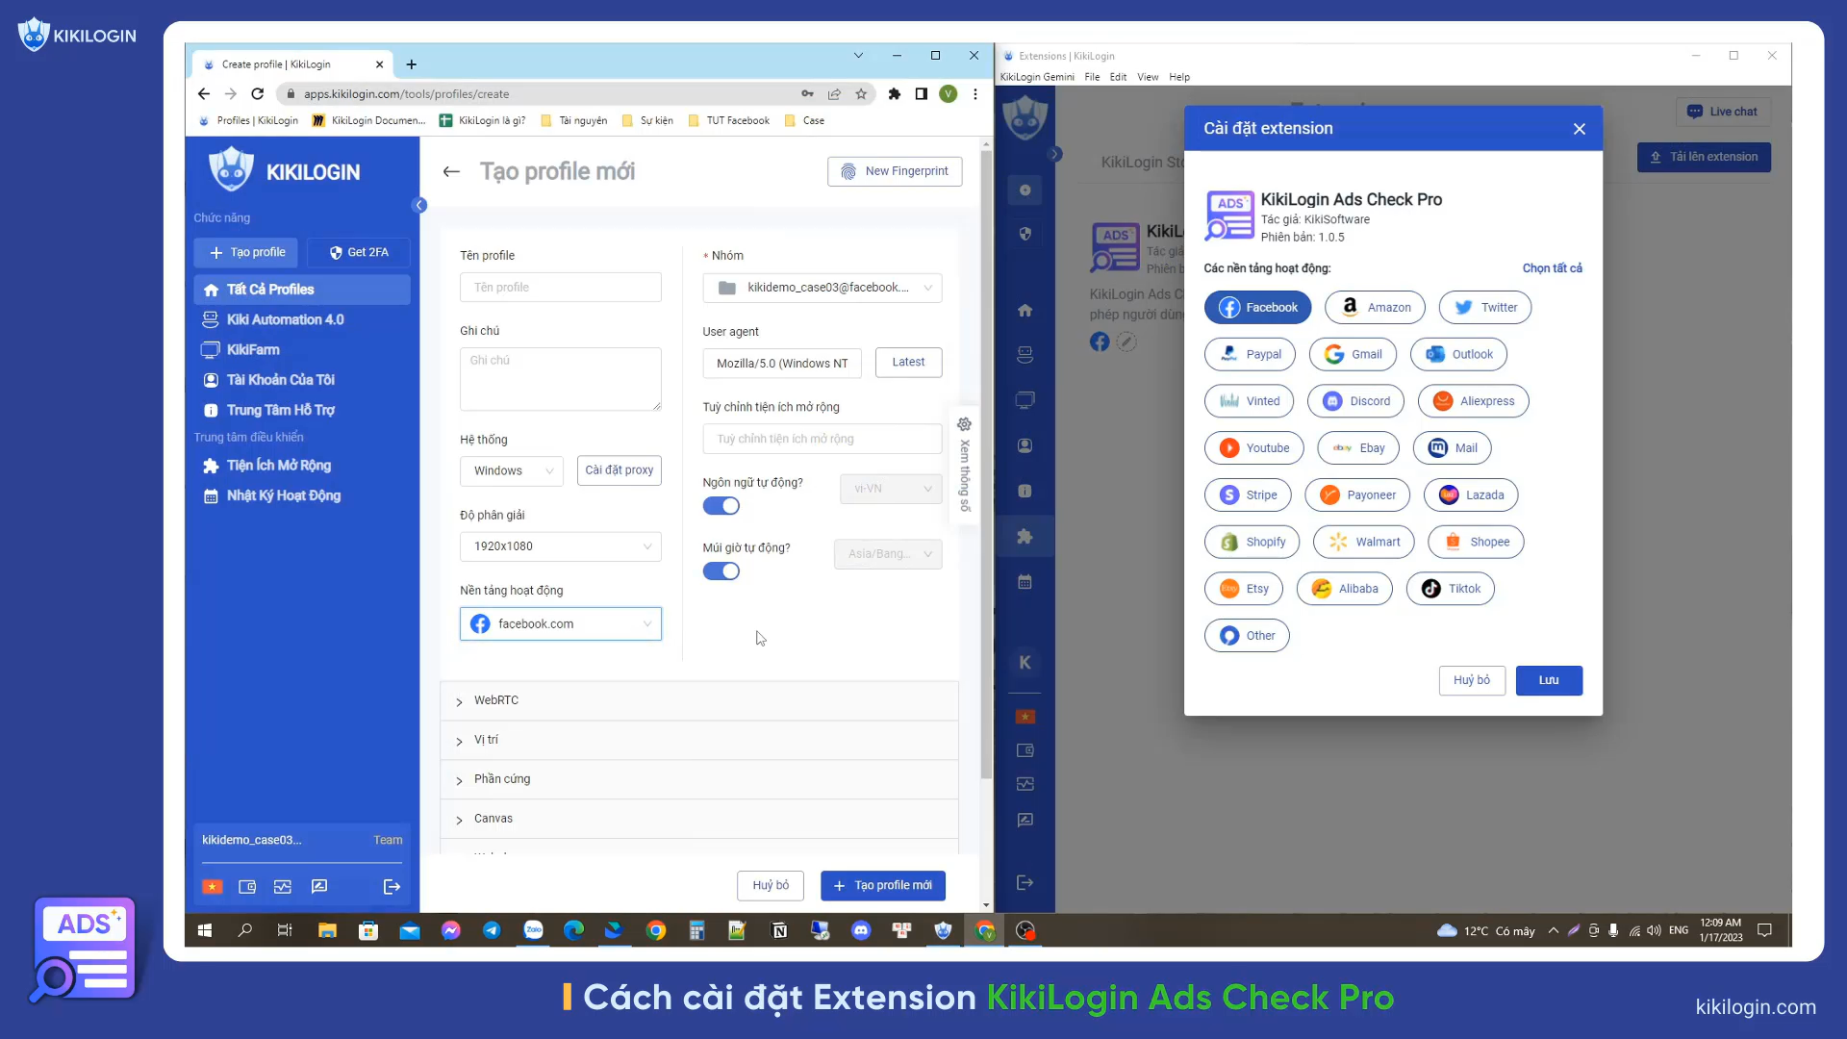This screenshot has width=1847, height=1039.
Task: Disable the Ngôn ngữ tự động toggle
Action: (x=721, y=506)
